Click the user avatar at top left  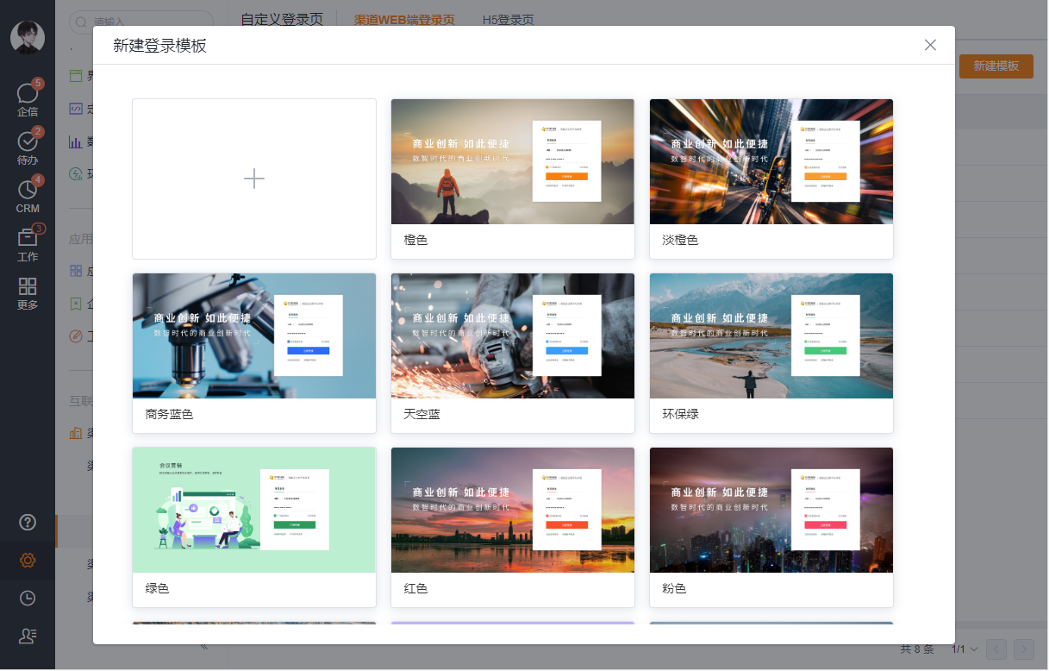tap(28, 38)
